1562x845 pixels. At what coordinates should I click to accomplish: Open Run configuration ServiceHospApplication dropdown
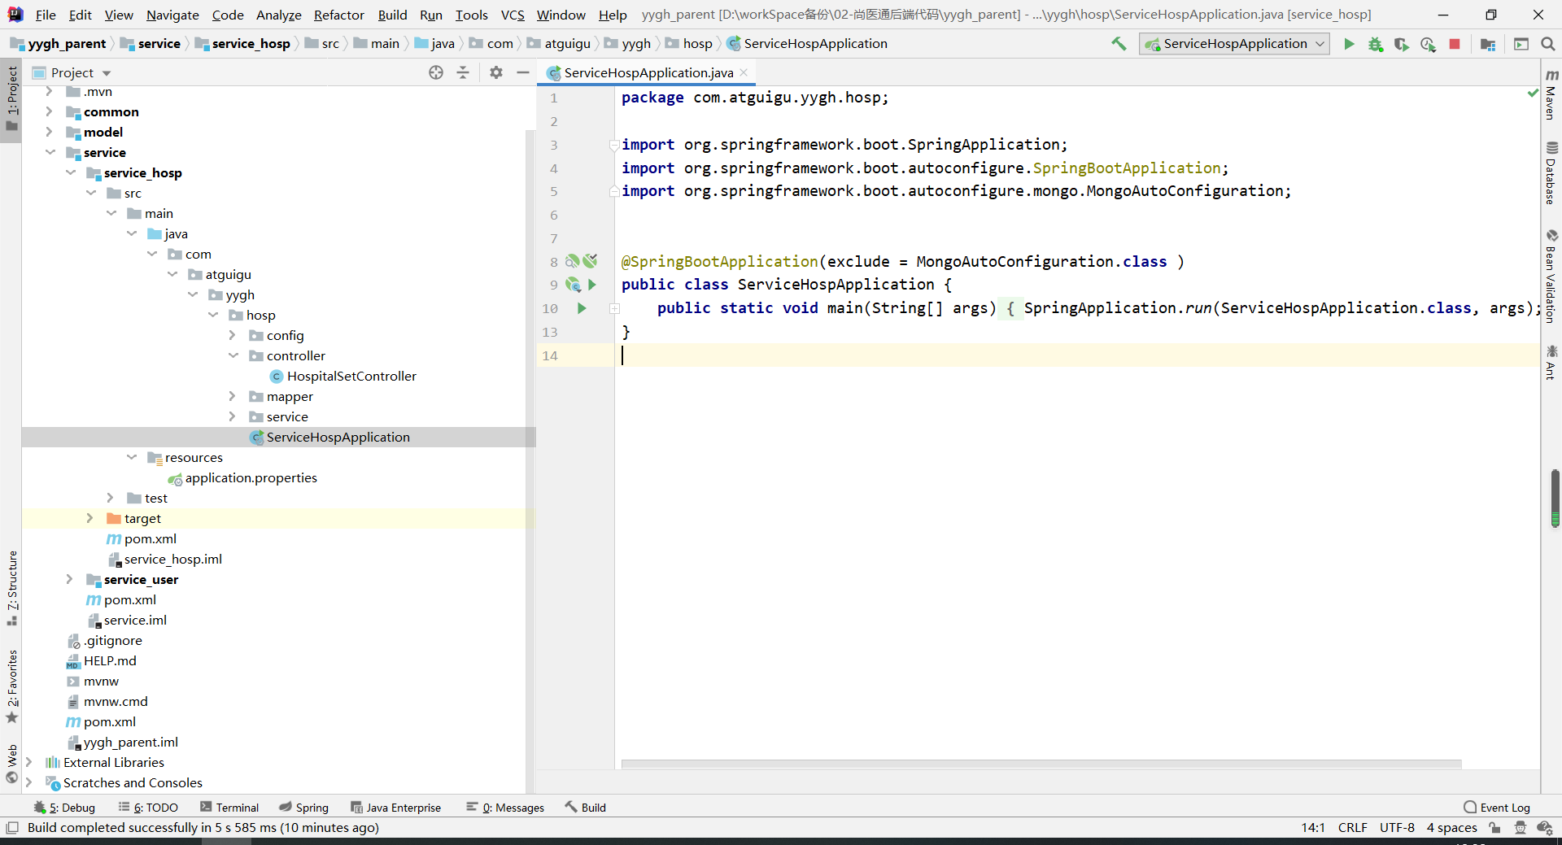click(x=1234, y=44)
